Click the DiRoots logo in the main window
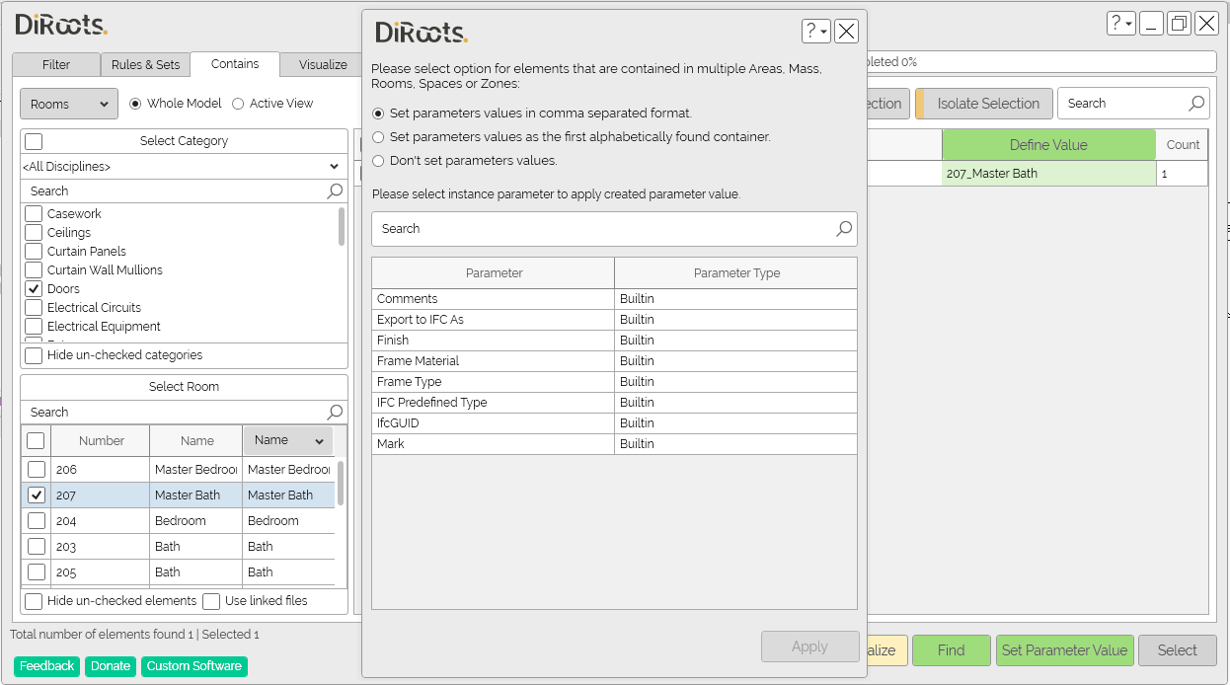This screenshot has width=1230, height=685. pos(59,26)
